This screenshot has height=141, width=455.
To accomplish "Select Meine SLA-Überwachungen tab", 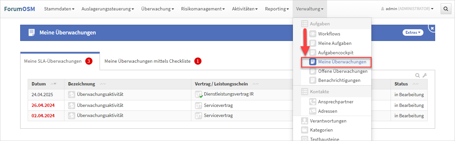I will pyautogui.click(x=53, y=61).
